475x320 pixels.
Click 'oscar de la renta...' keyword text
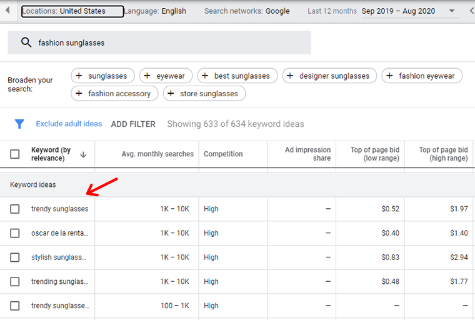[x=59, y=233]
